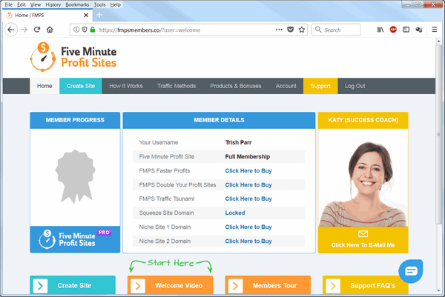Go back with the browser back arrow
This screenshot has height=297, width=445.
[x=11, y=30]
